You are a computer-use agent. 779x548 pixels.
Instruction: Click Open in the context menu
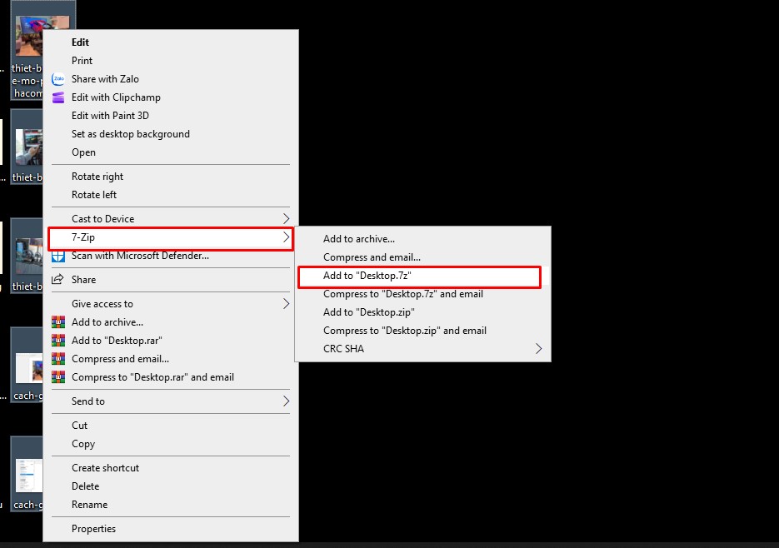tap(171, 152)
